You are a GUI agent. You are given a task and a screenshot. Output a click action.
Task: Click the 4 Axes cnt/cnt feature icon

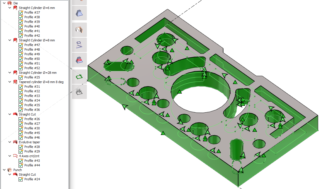(x=15, y=156)
